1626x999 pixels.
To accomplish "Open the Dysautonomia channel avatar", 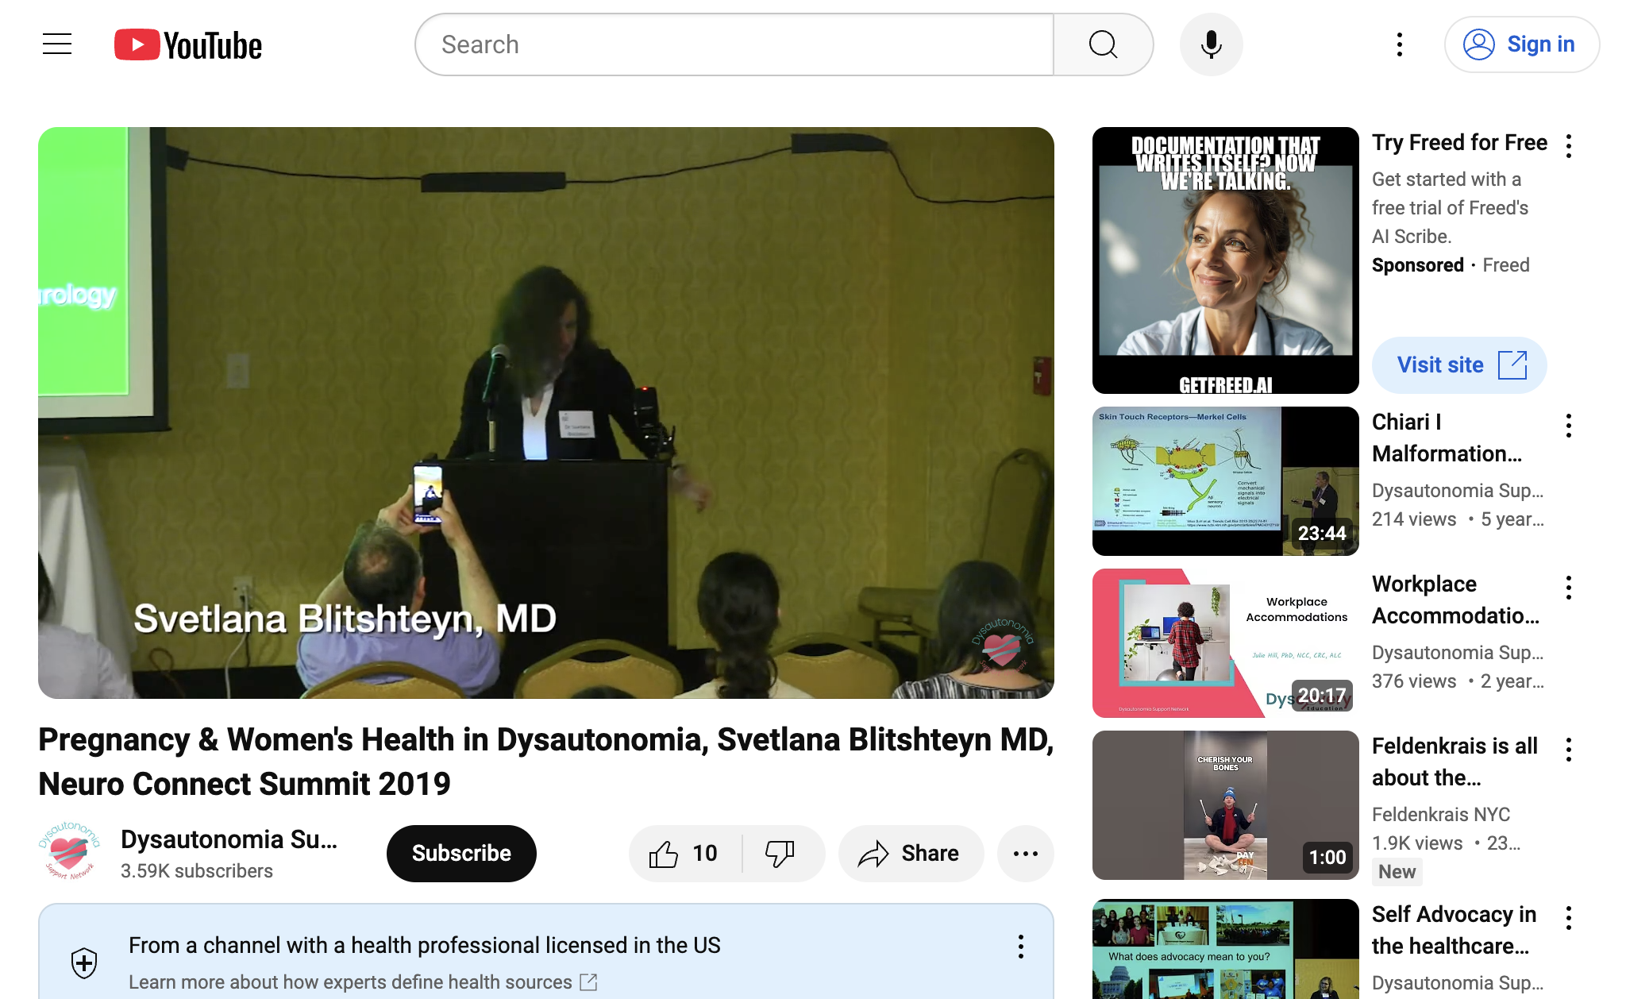I will [70, 852].
